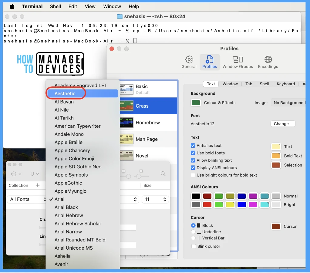
Task: Open the underline style dropdown in Fonts window
Action: pos(35,174)
